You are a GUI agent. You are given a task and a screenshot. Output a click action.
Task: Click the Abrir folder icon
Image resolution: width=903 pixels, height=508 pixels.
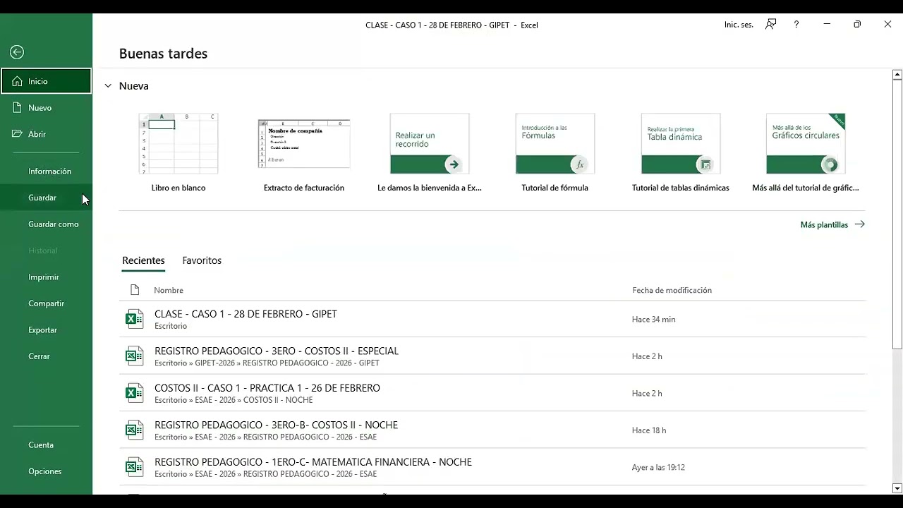[x=18, y=134]
